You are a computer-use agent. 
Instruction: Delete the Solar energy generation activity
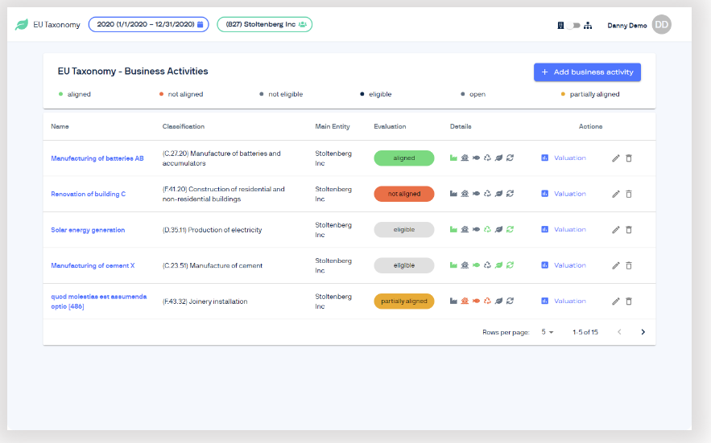[629, 230]
